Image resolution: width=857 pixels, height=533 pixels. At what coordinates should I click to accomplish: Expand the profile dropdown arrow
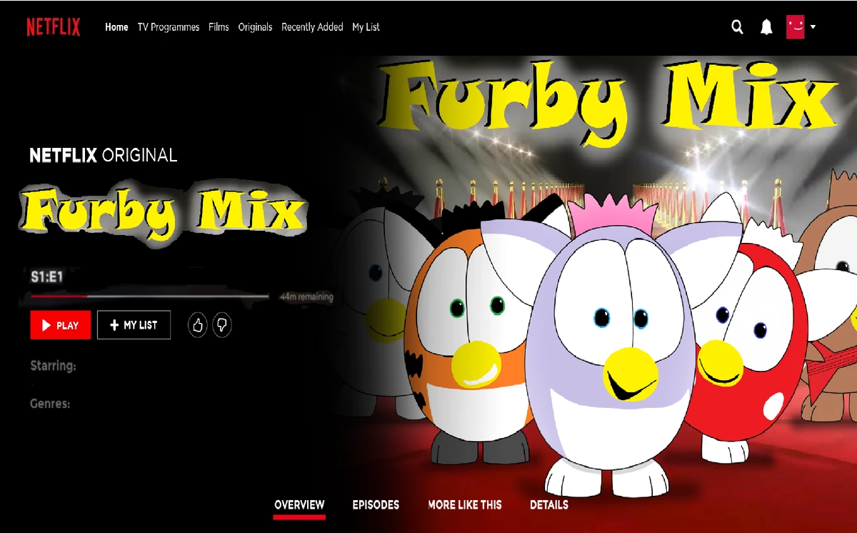(813, 27)
